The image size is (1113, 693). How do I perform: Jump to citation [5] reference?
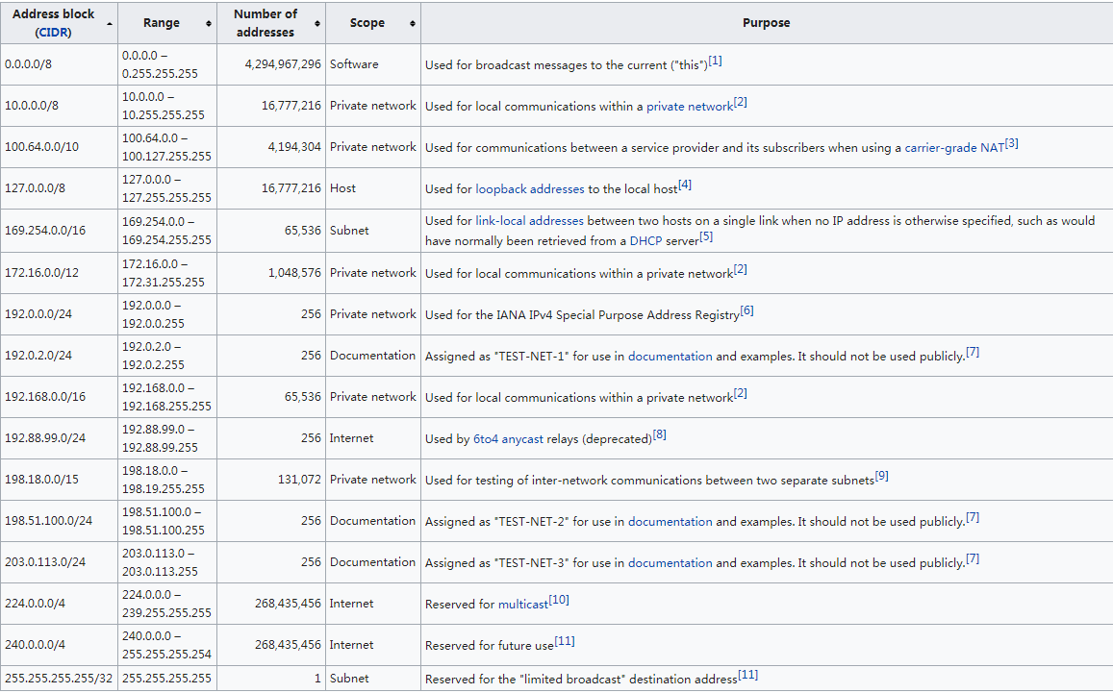point(705,236)
